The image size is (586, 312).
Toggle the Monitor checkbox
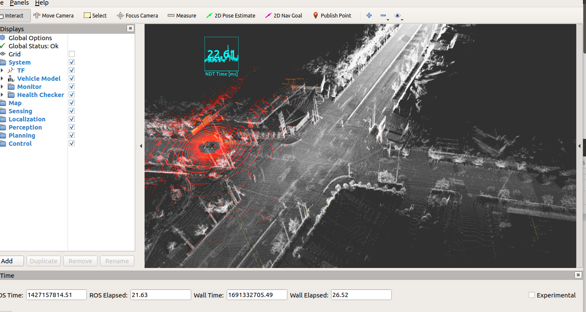[x=72, y=86]
